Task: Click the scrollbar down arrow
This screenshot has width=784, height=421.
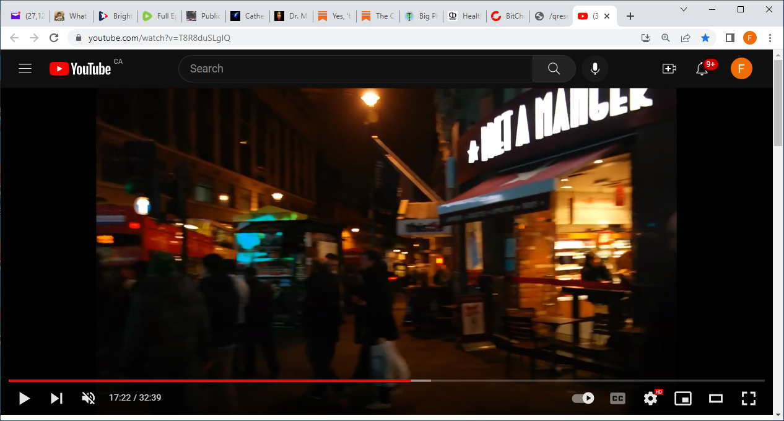Action: click(778, 415)
